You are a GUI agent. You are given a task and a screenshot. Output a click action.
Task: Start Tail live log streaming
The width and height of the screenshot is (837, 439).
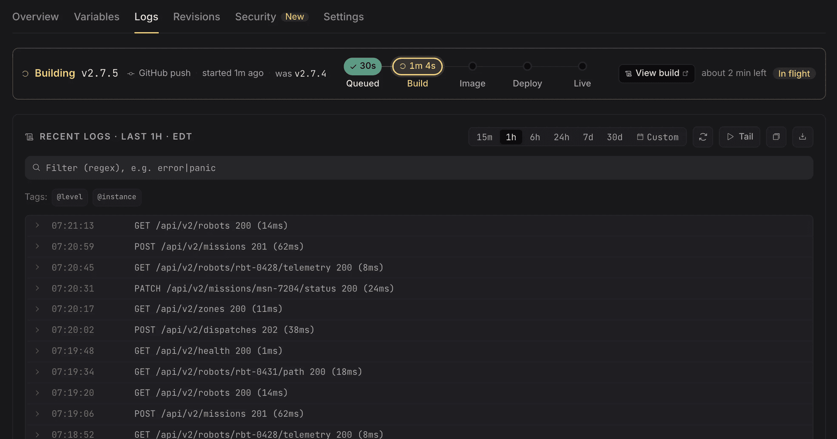tap(739, 137)
